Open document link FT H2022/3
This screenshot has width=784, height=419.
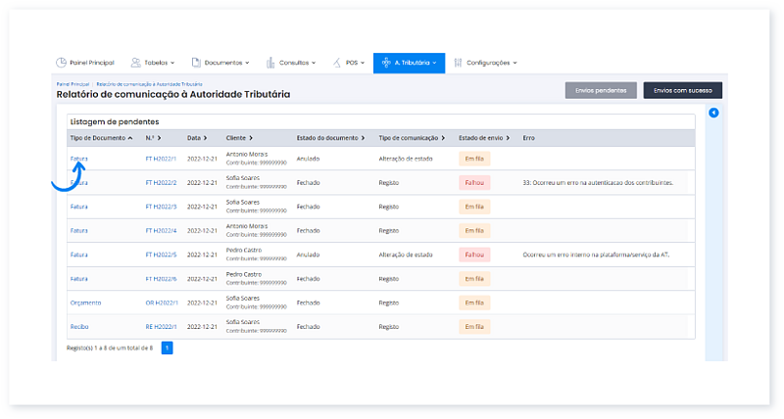coord(161,207)
